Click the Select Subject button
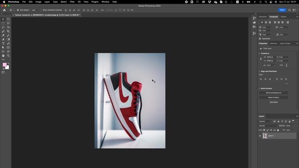Screen dimensions: 299x168 (273, 98)
